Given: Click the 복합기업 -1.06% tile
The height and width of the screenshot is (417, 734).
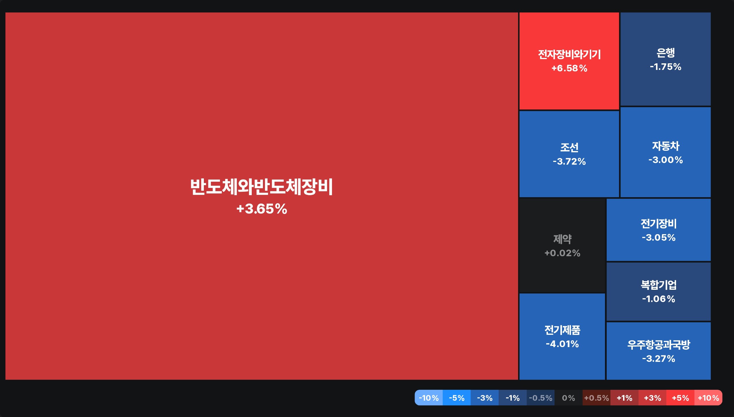Looking at the screenshot, I should pyautogui.click(x=659, y=291).
